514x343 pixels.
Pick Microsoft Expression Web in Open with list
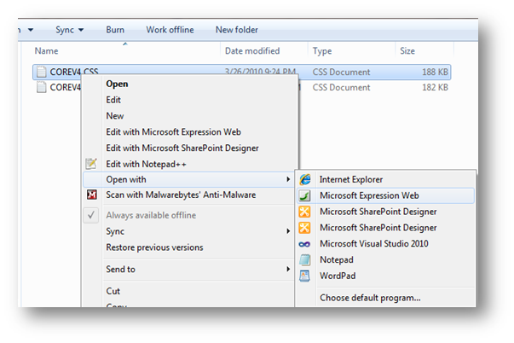pyautogui.click(x=369, y=195)
